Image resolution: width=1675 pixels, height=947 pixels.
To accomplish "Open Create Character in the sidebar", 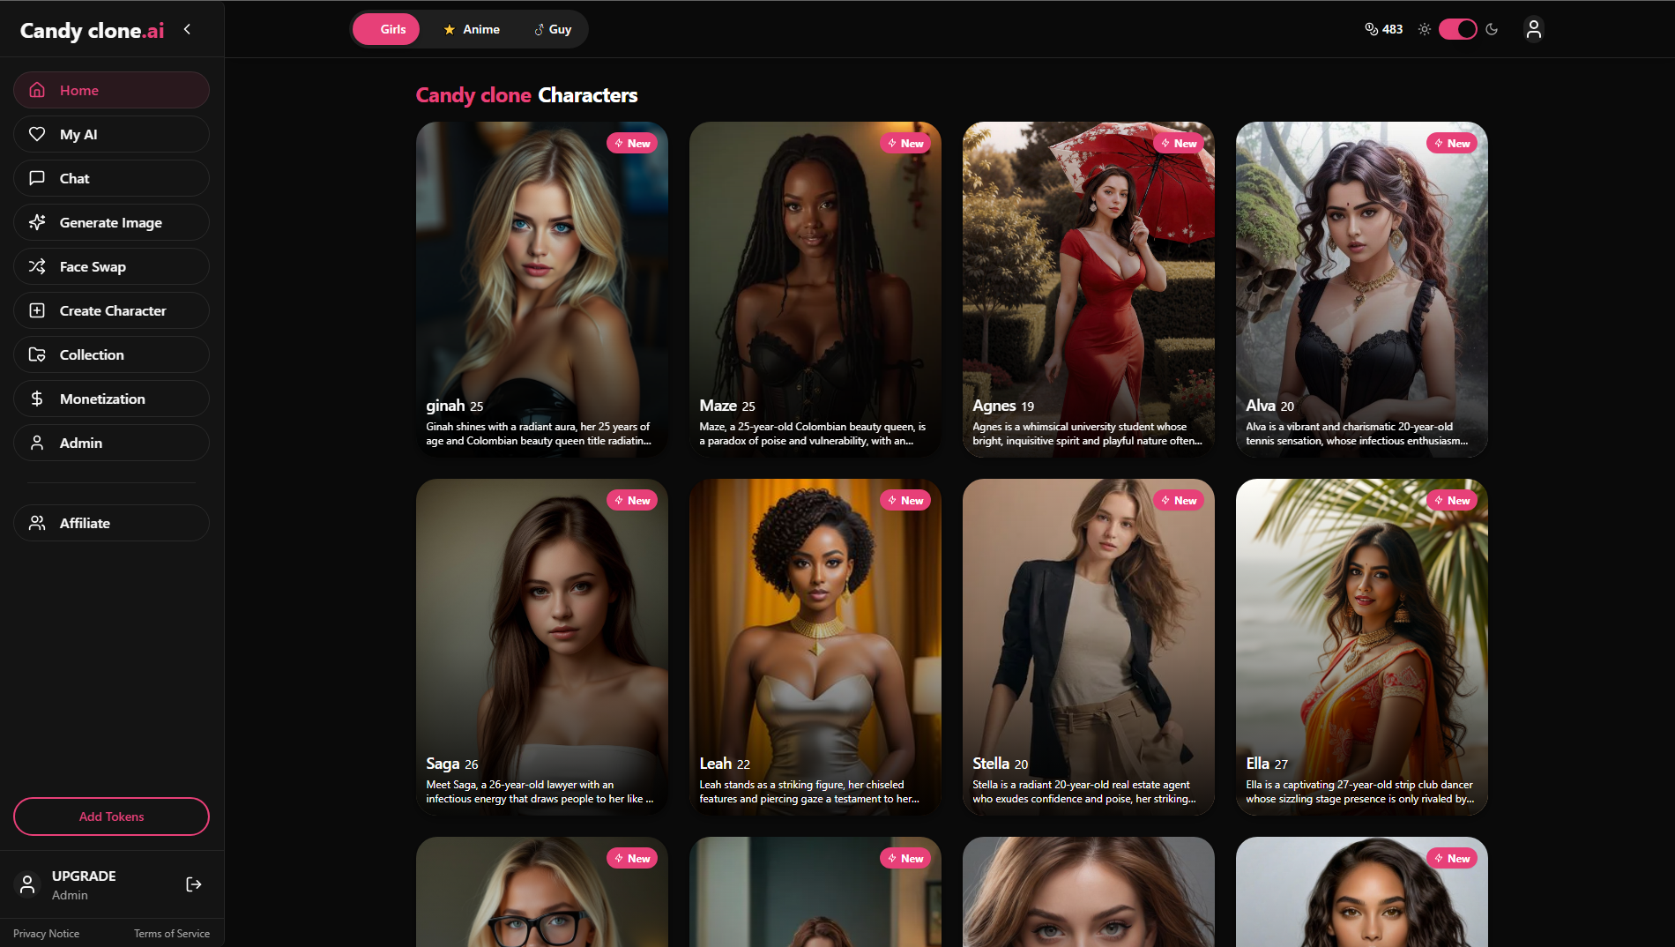I will click(111, 310).
